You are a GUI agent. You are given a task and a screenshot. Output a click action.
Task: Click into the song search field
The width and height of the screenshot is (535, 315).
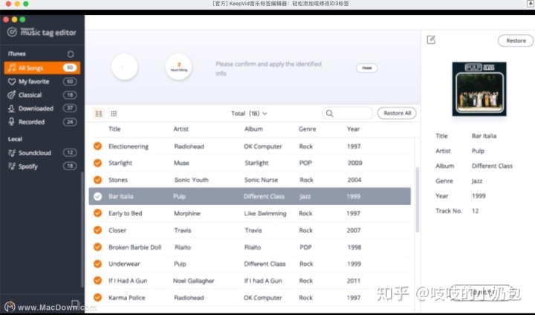(347, 114)
